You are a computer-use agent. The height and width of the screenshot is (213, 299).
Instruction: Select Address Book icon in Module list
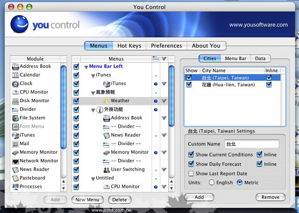tap(15, 66)
